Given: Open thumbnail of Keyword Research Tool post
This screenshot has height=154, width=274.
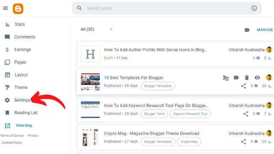Looking at the screenshot, I should [x=90, y=110].
